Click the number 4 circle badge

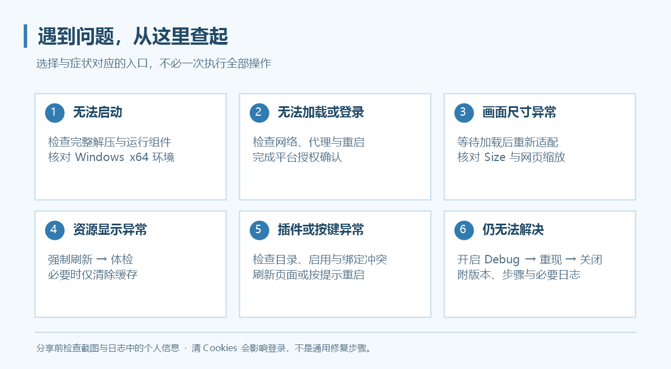(55, 230)
